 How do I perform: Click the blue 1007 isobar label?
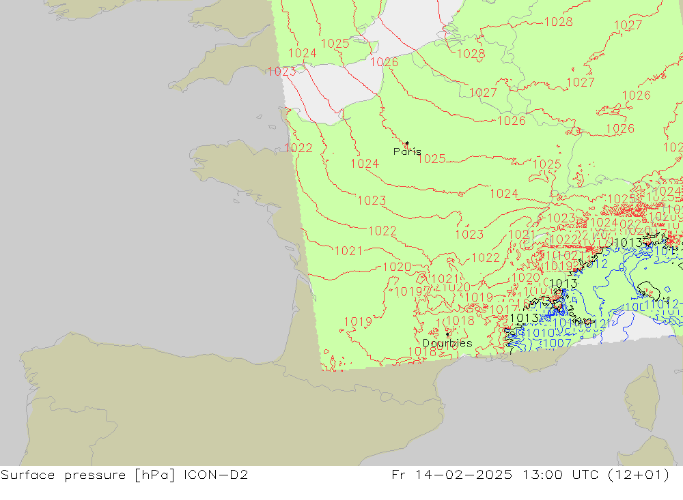pos(557,343)
